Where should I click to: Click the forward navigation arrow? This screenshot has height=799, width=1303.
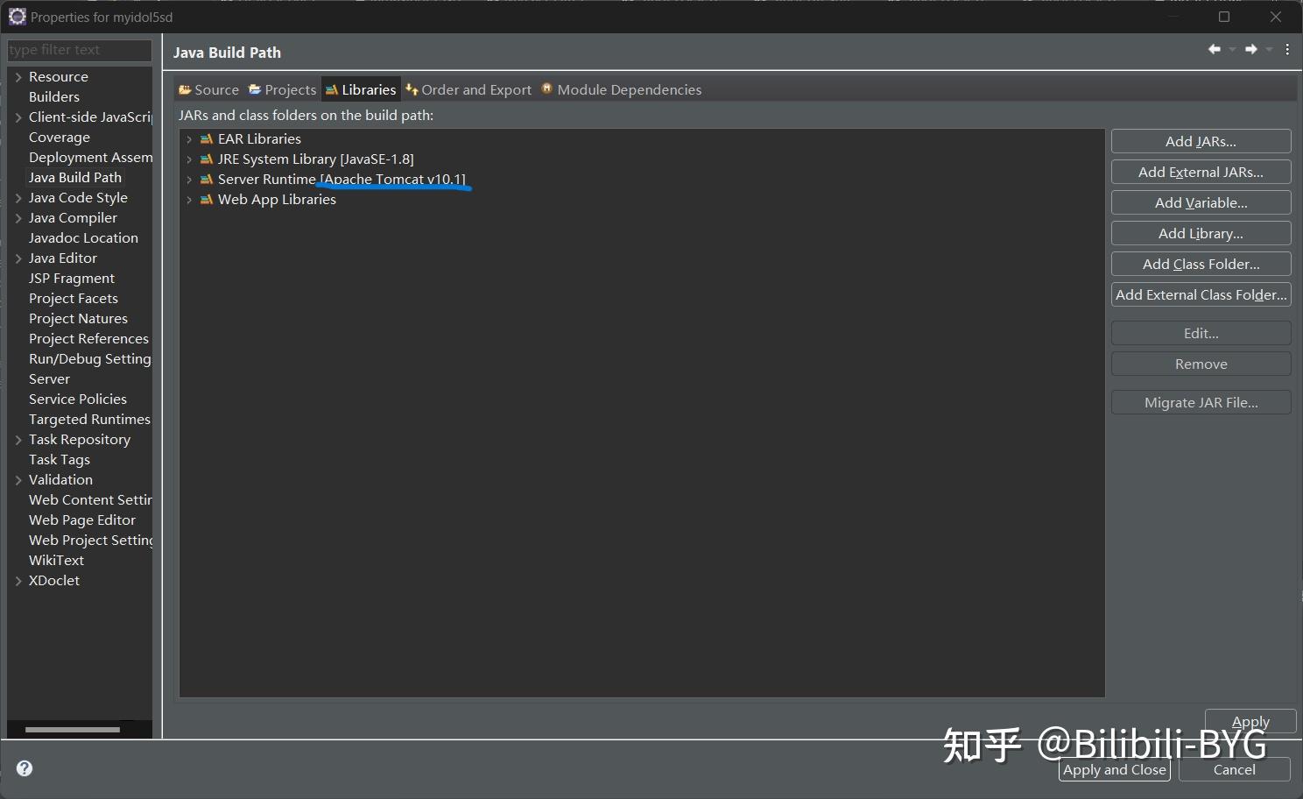pos(1251,49)
